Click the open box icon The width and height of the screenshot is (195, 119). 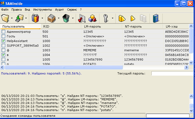[51, 18]
